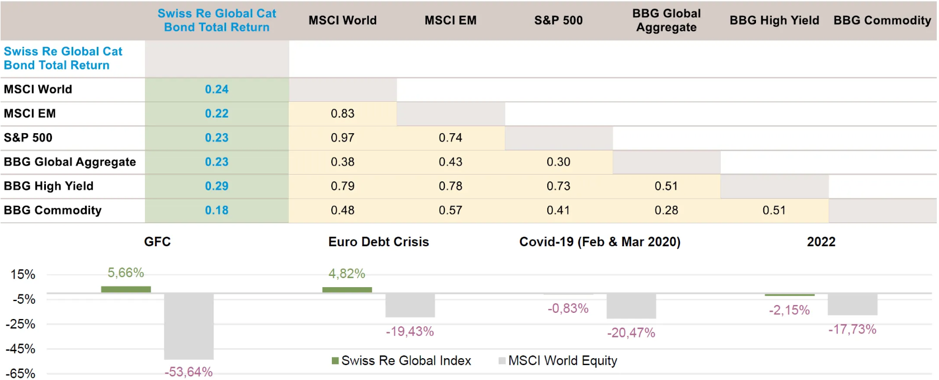Select the 0.29 cat bond correlation cell
This screenshot has height=380, width=939.
pos(217,186)
